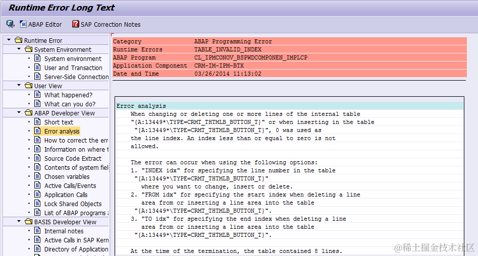478x256 pixels.
Task: Click document icon beside Internal notes
Action: [x=37, y=230]
